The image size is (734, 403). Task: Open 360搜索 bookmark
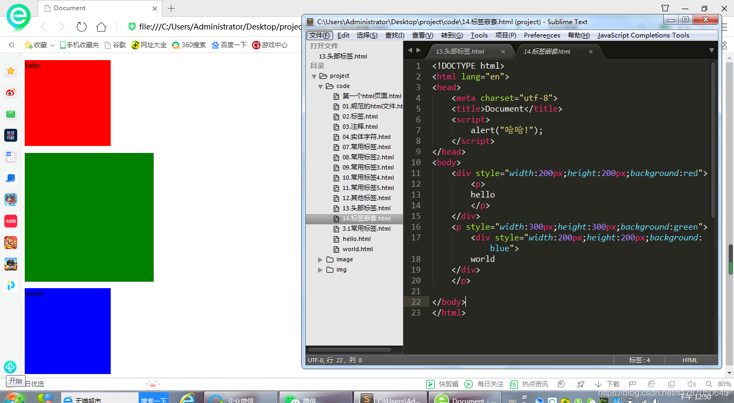pyautogui.click(x=189, y=45)
